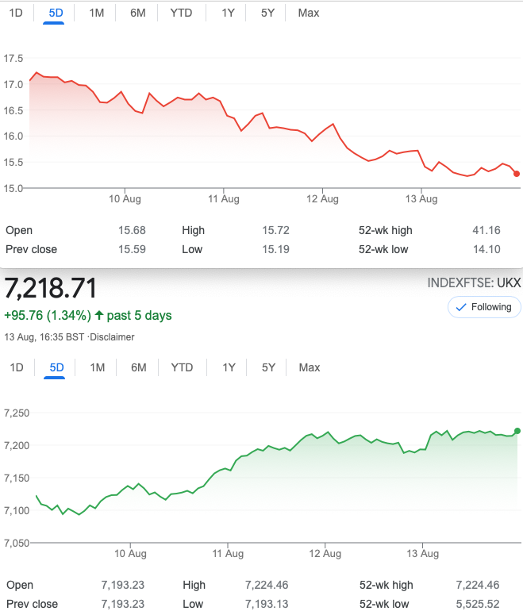Choose 6M range on the FTSE chart
This screenshot has height=611, width=523.
point(138,367)
